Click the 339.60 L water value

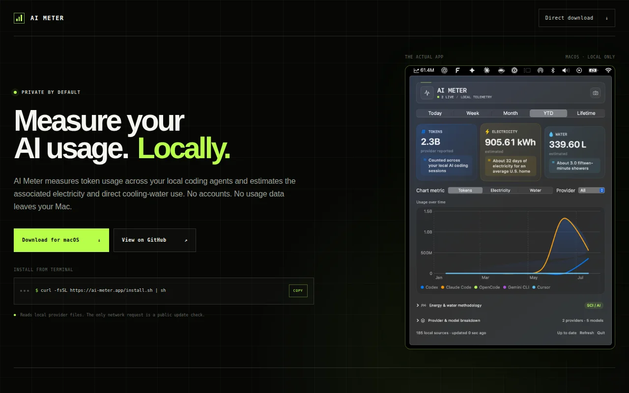pyautogui.click(x=568, y=144)
